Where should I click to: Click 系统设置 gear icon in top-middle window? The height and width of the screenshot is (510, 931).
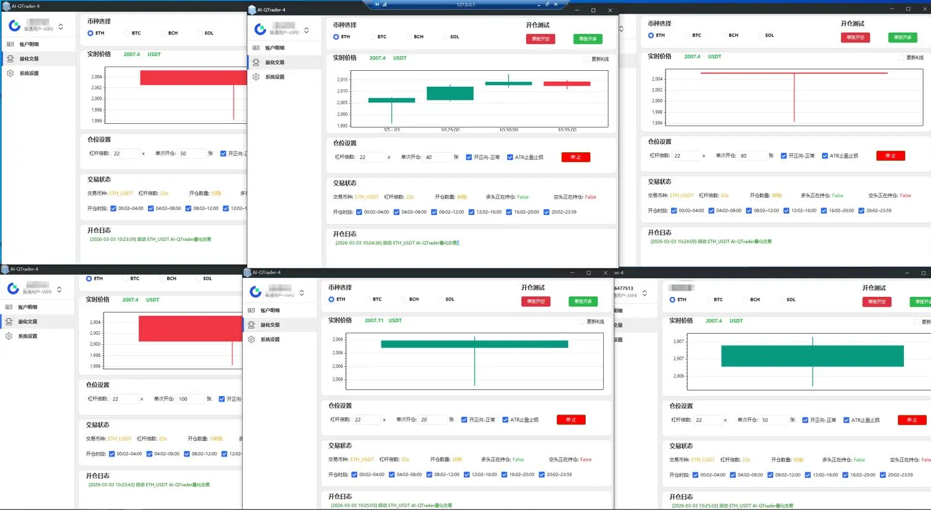256,77
